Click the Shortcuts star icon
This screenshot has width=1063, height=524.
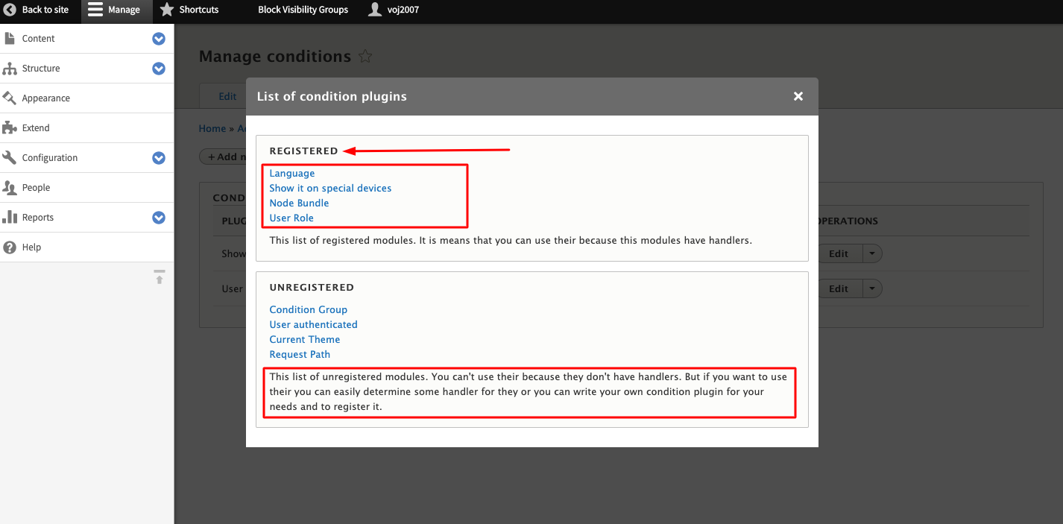167,10
